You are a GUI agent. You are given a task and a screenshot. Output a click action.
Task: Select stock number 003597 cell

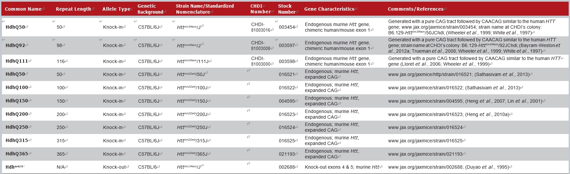click(x=287, y=45)
